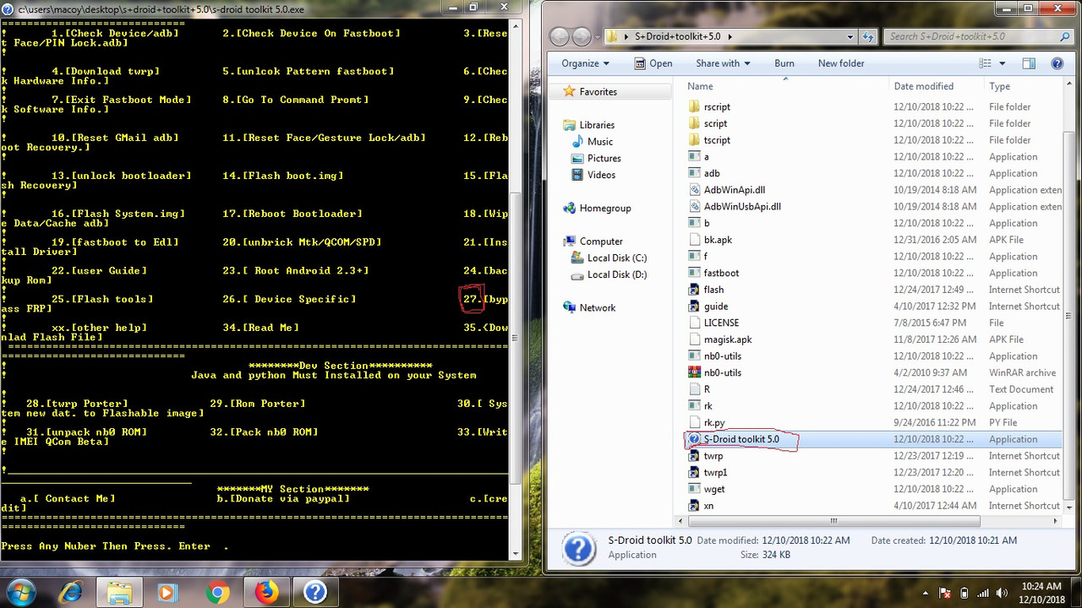Click the horizontal scrollbar in the file list
The height and width of the screenshot is (608, 1082).
pyautogui.click(x=833, y=521)
